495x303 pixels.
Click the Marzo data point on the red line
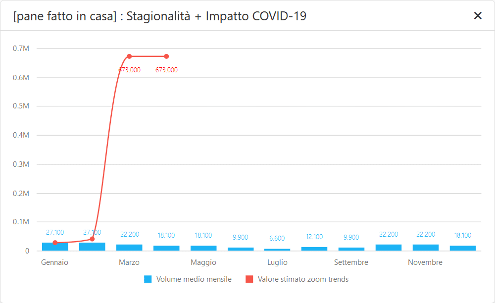coord(129,56)
